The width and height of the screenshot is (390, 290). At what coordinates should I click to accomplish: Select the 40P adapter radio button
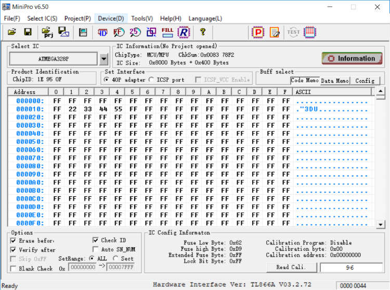(107, 80)
